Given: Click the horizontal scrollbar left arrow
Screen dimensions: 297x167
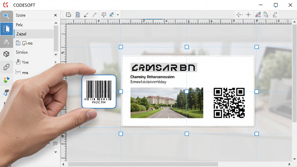Looking at the screenshot, I should pos(63,164).
